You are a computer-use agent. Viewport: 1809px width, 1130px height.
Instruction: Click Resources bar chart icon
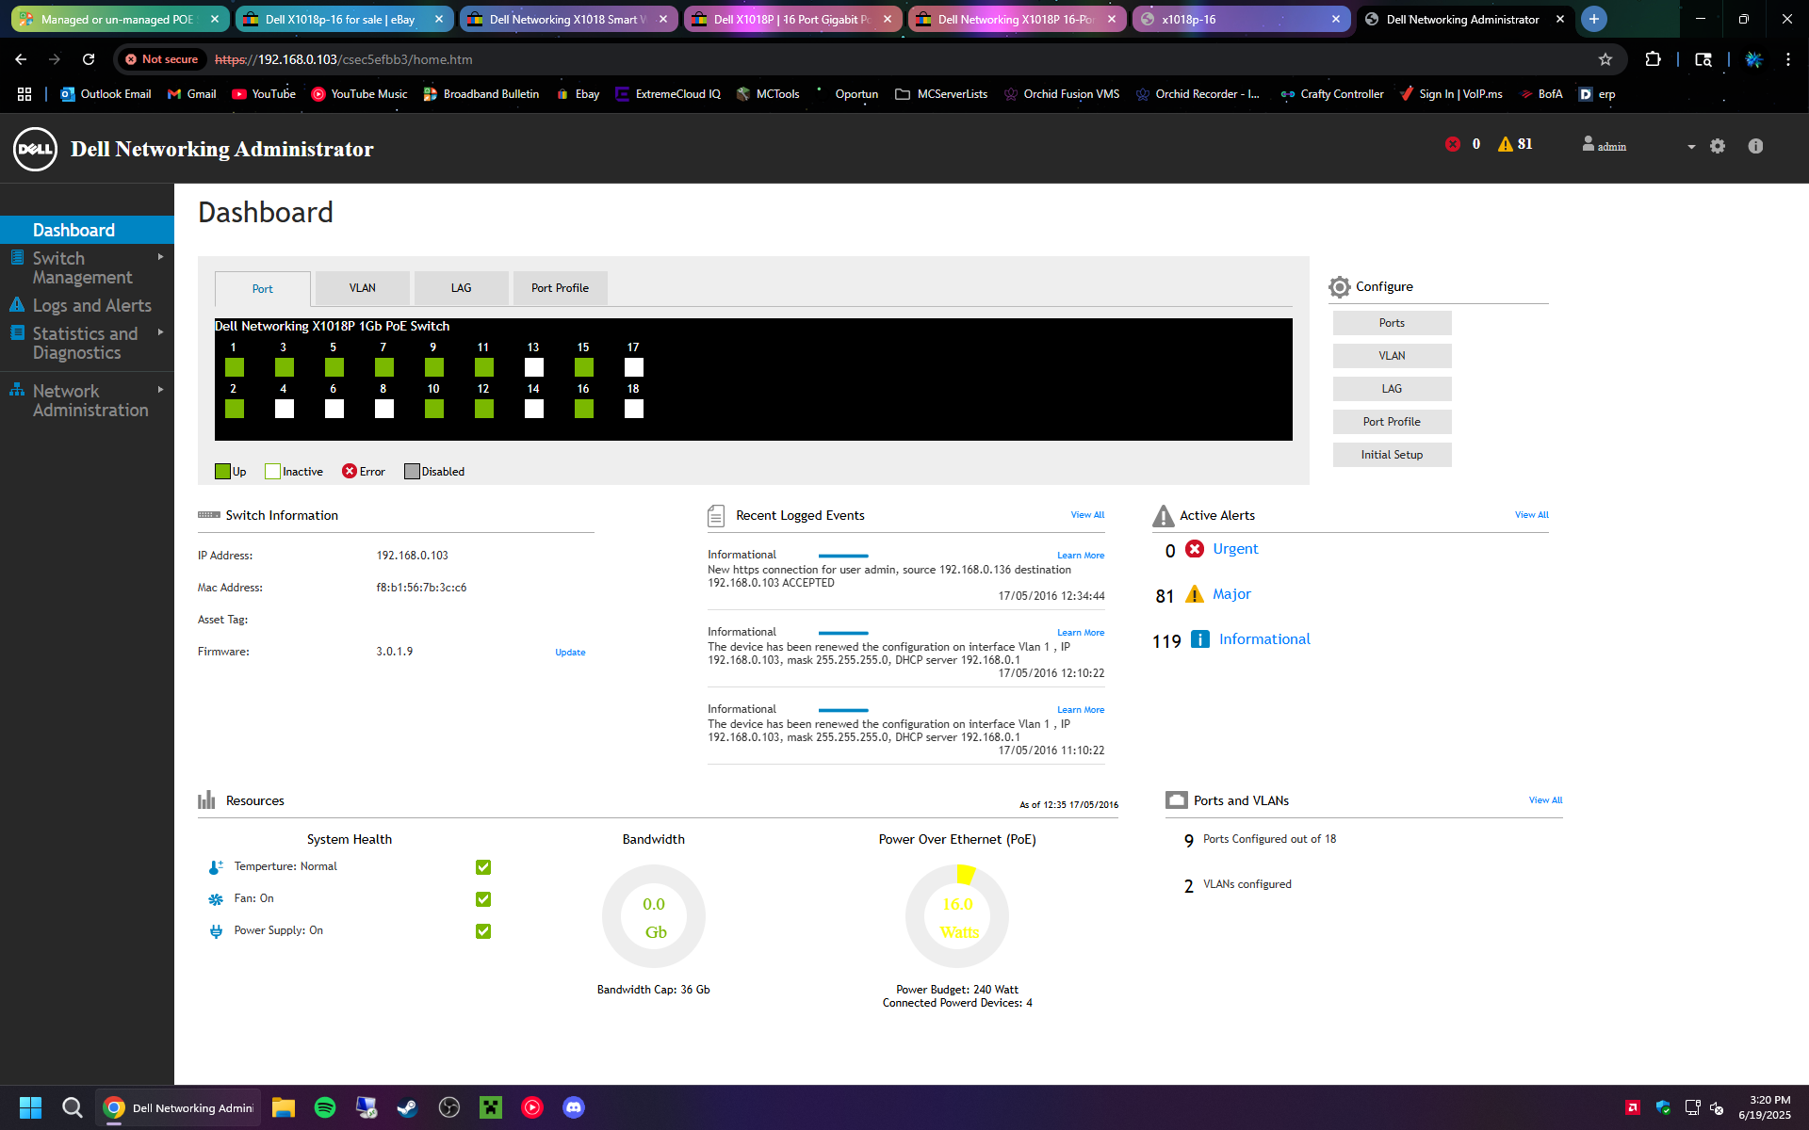(x=206, y=800)
